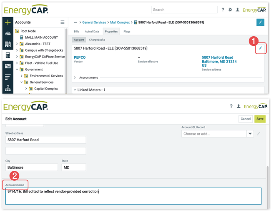Switch to the Actual Data tab

pos(92,31)
